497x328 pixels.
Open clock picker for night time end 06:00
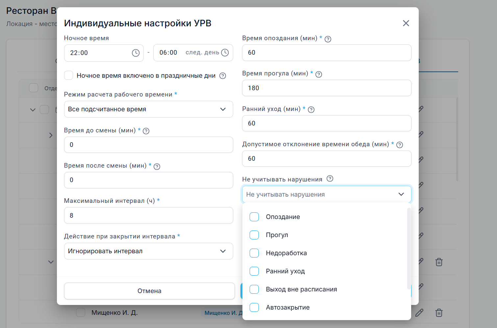(225, 53)
